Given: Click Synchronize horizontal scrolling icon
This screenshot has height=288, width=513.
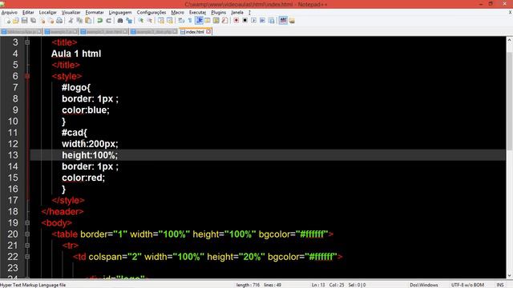Looking at the screenshot, I should pyautogui.click(x=170, y=21).
